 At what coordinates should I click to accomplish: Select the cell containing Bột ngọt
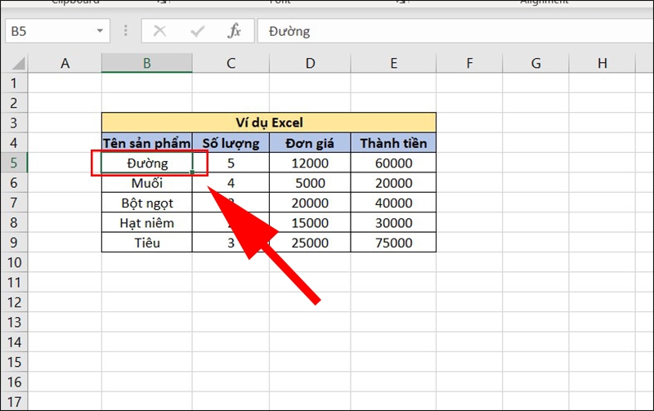pos(147,203)
